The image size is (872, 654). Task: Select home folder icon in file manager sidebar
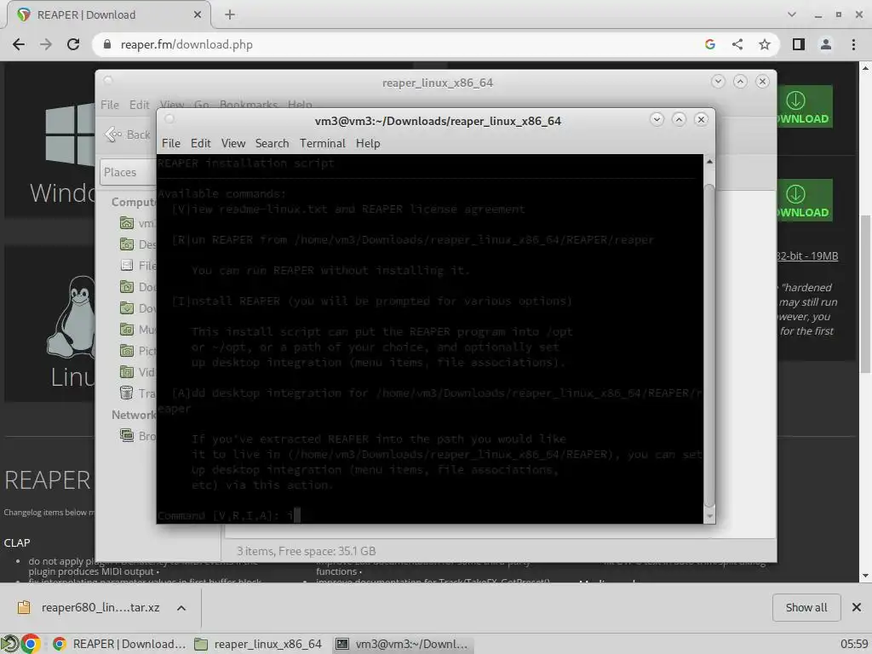(x=127, y=223)
